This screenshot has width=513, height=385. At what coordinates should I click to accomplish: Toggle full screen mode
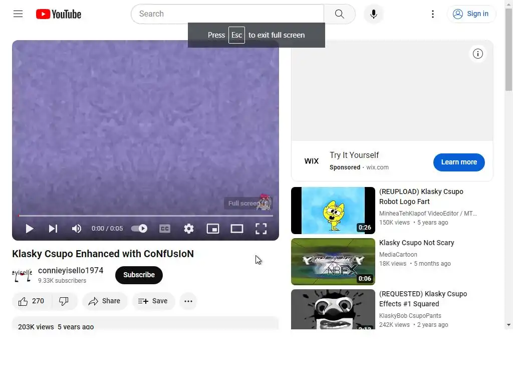(261, 229)
